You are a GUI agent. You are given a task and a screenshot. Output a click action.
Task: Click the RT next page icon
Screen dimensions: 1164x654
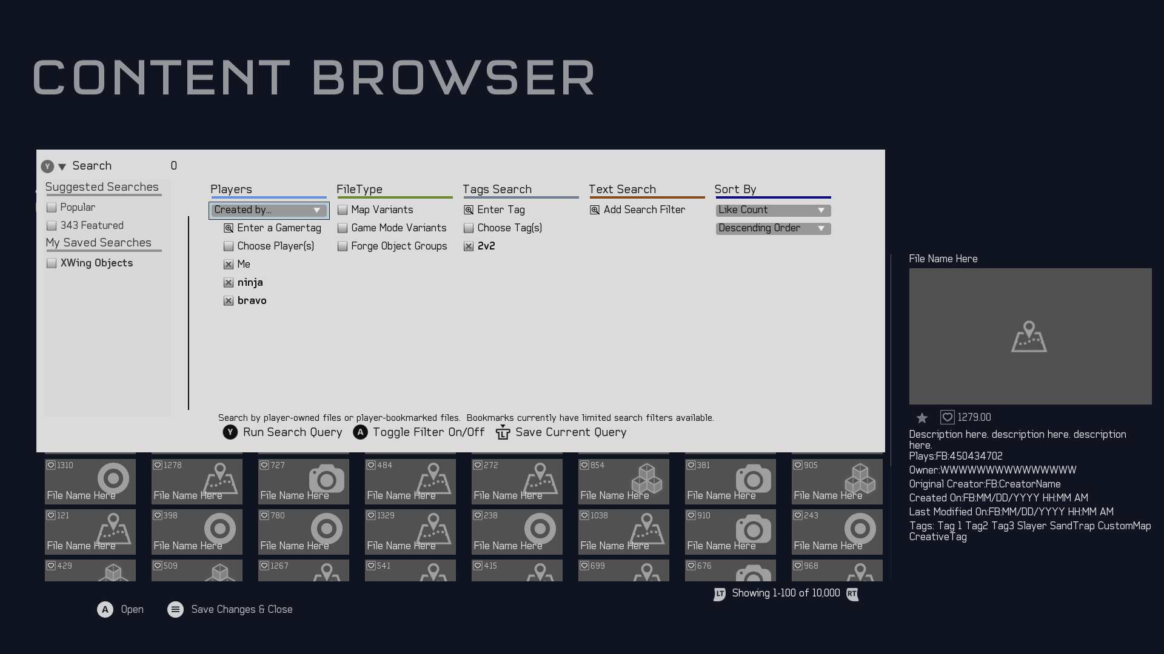852,594
